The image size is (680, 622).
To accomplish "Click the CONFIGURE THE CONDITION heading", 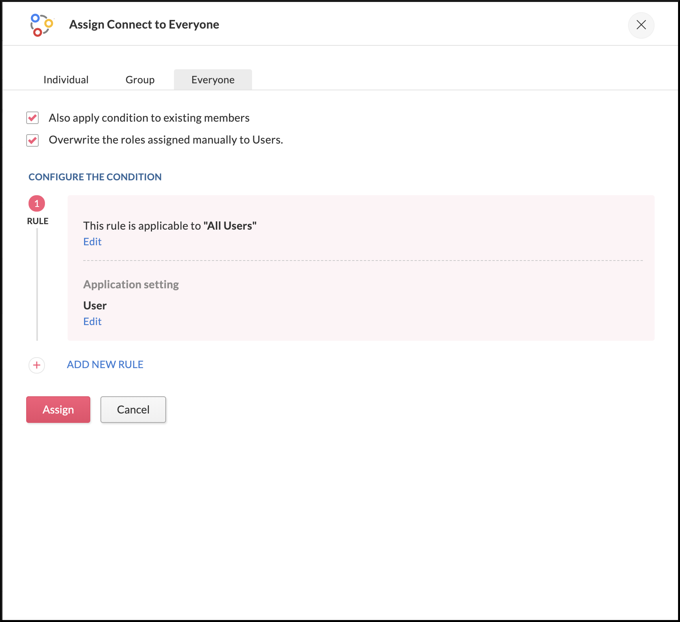I will tap(95, 177).
